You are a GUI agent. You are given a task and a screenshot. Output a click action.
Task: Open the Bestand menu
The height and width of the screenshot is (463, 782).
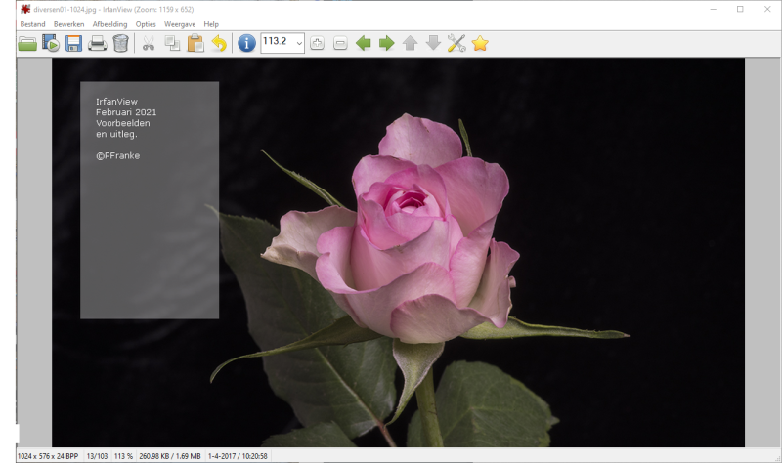[x=32, y=23]
